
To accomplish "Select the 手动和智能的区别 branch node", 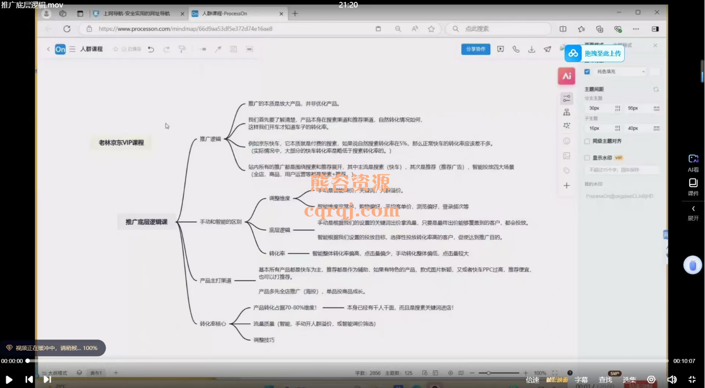I will pos(221,222).
